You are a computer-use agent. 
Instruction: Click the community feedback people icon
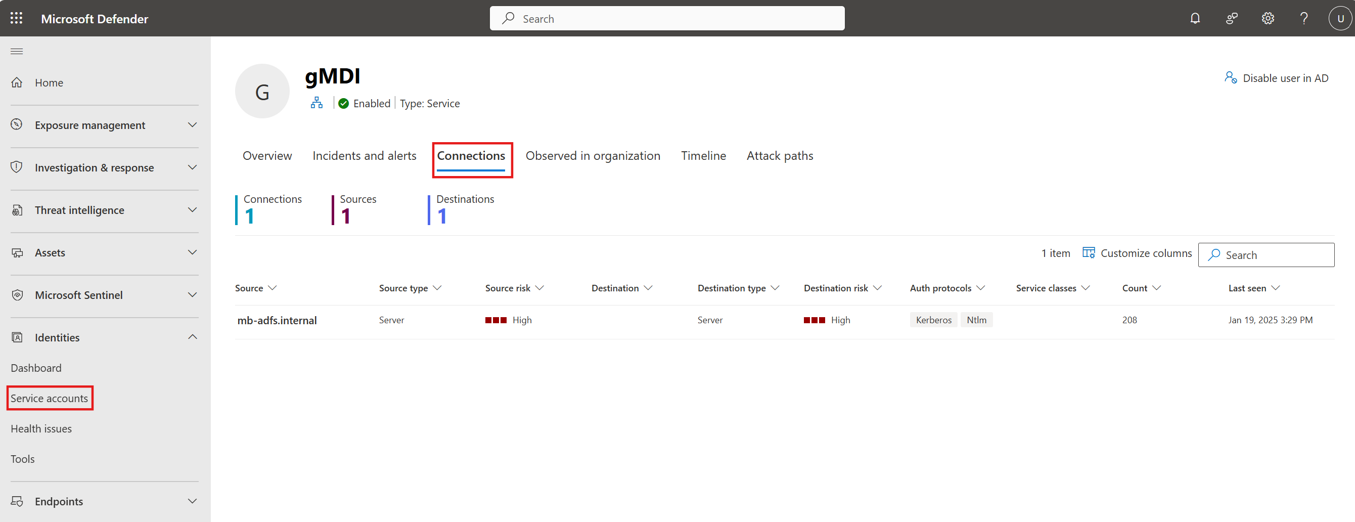click(1232, 18)
